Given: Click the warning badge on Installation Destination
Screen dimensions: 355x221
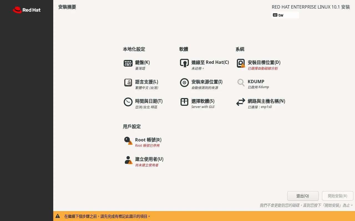Looking at the screenshot, I should tap(243, 66).
